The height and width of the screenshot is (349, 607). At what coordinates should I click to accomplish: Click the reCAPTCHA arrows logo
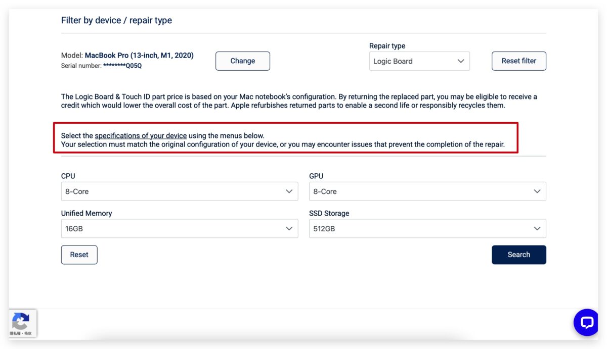21,321
